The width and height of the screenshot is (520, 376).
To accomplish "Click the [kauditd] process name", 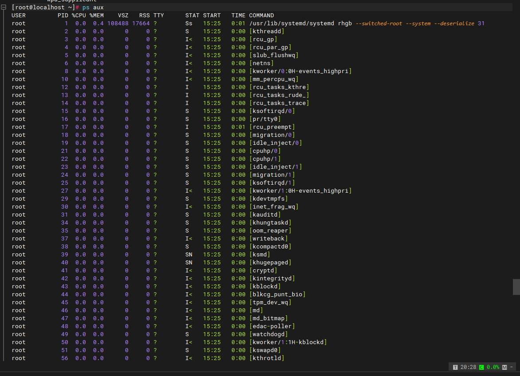I will [x=265, y=215].
